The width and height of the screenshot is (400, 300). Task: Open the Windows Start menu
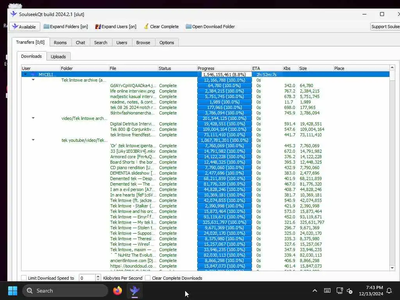click(12, 291)
